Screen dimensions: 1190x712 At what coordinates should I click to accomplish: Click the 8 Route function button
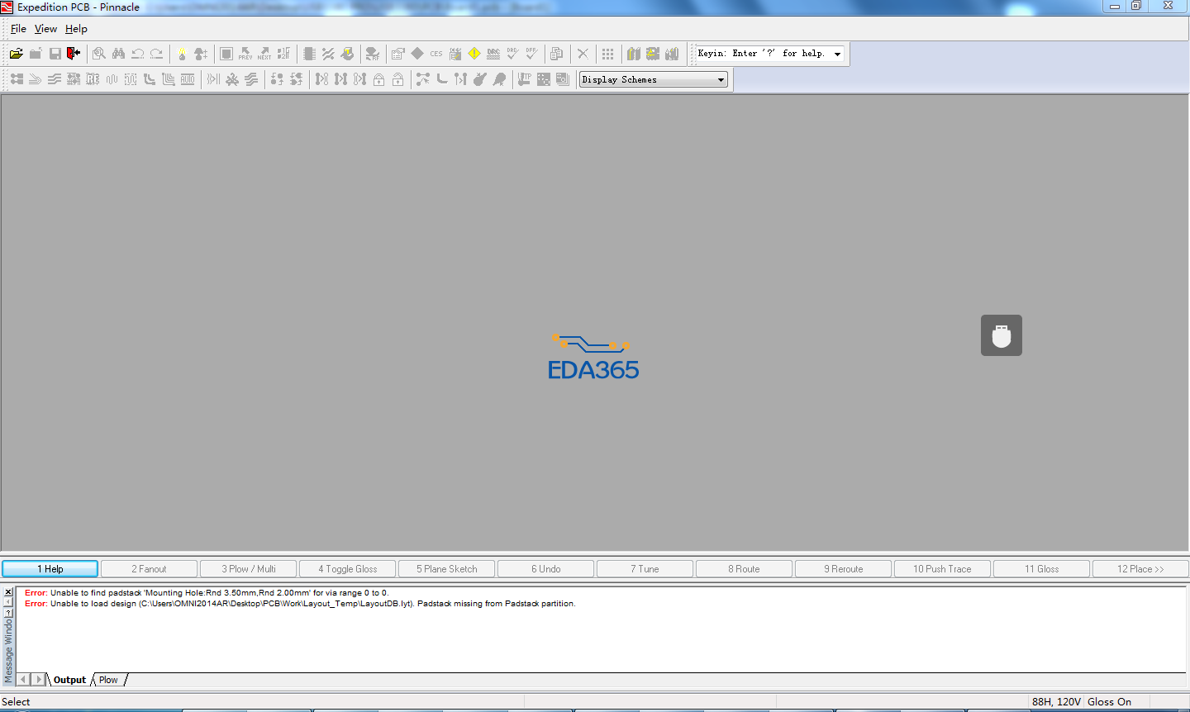tap(744, 569)
